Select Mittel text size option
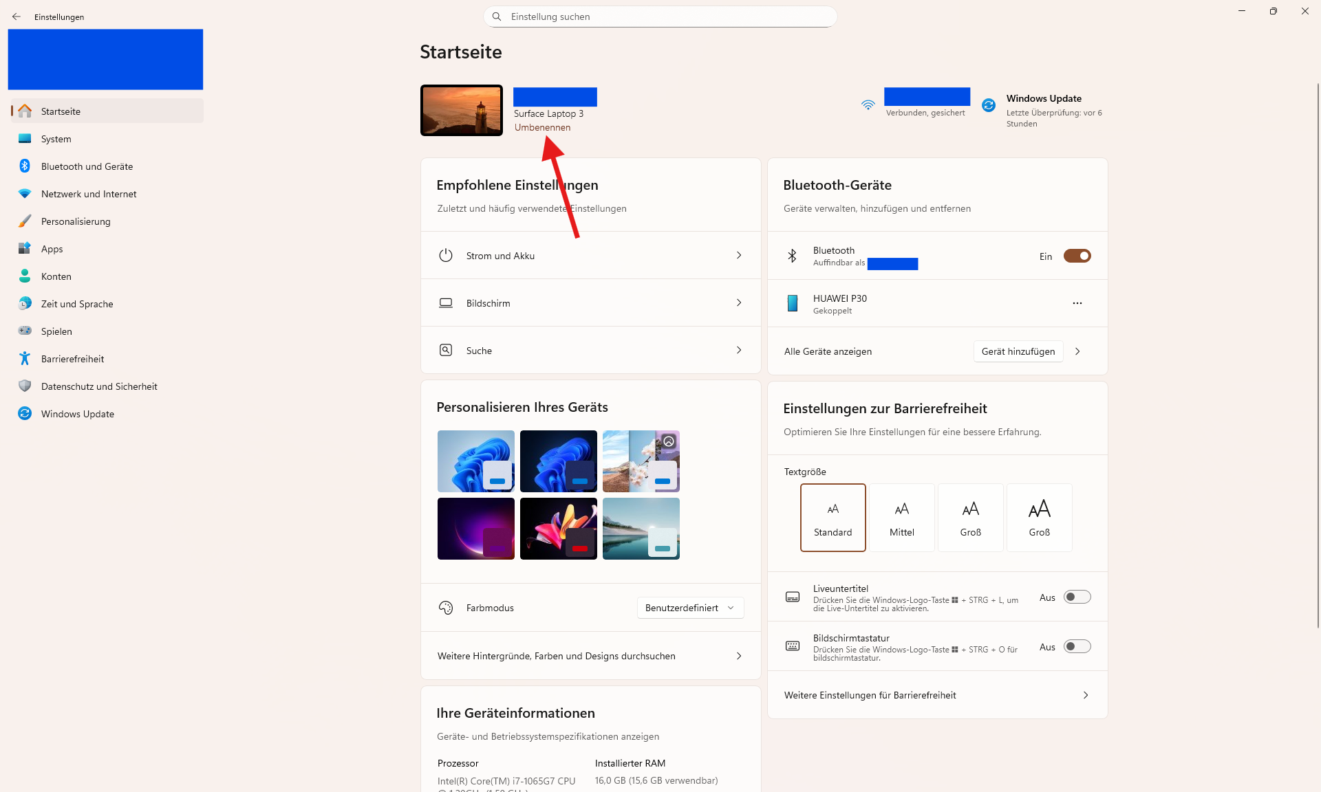The image size is (1321, 792). (901, 517)
